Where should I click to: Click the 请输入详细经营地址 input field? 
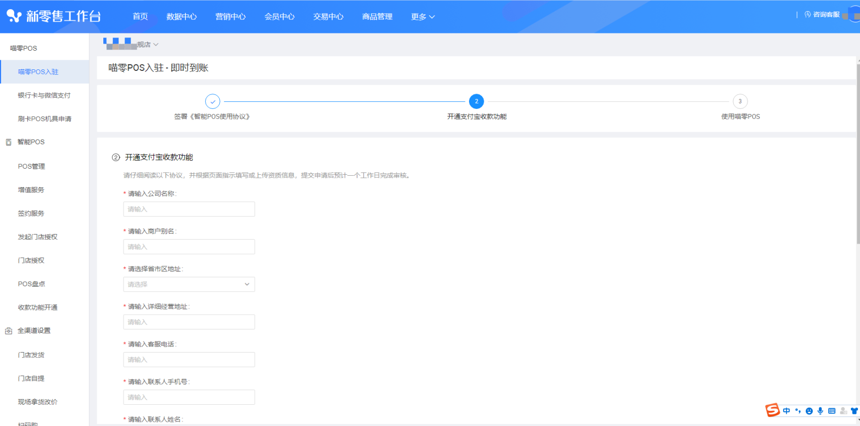pos(189,322)
